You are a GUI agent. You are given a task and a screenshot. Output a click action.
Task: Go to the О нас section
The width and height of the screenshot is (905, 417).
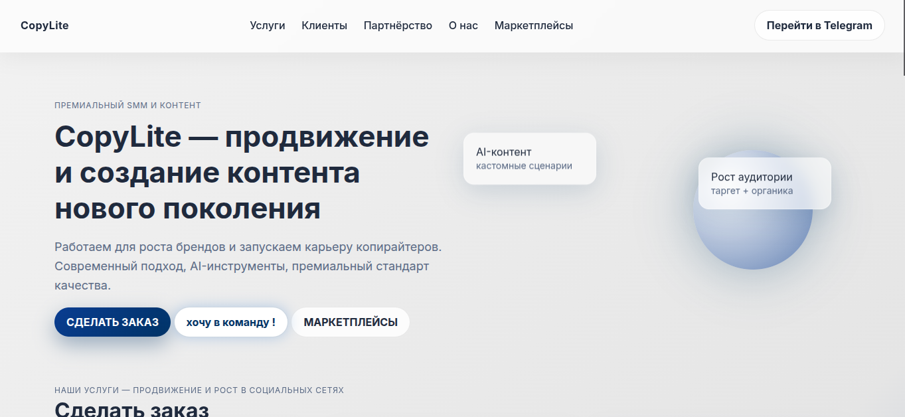(x=463, y=25)
